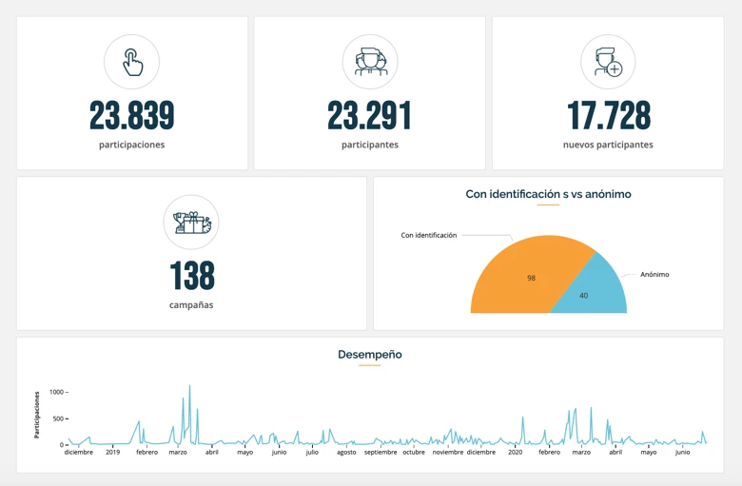Click the Con identificación chart label
742x486 pixels.
coord(428,235)
